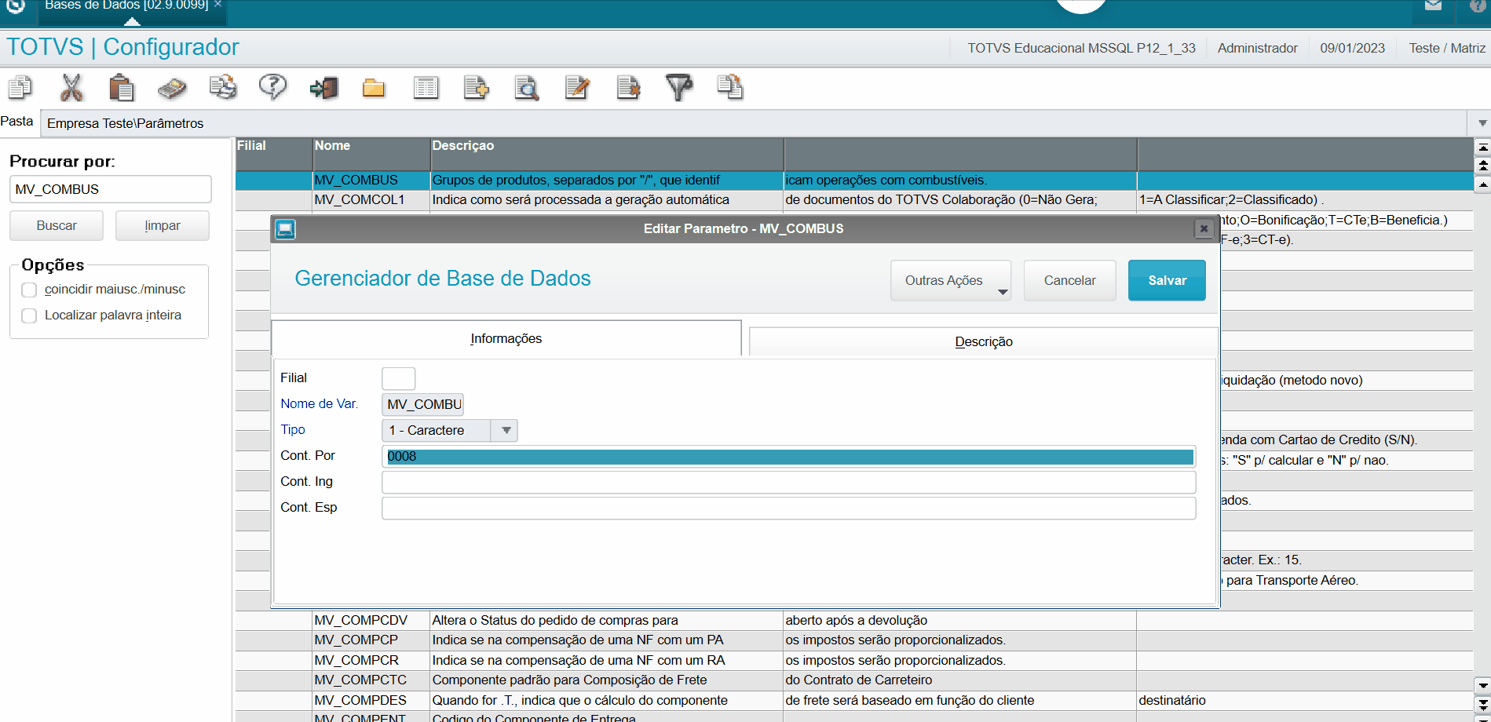Switch to the Descrição tab
1491x722 pixels.
[983, 341]
